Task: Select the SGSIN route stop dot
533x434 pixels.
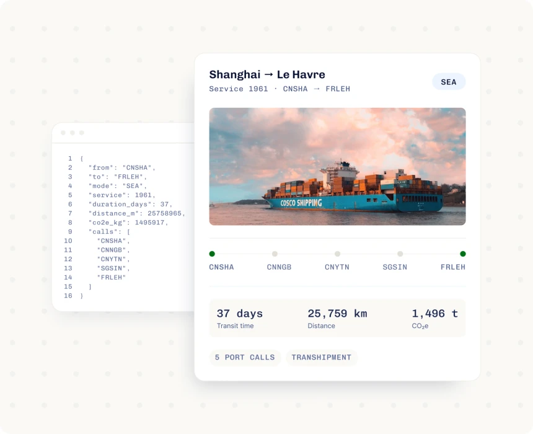Action: pos(400,254)
